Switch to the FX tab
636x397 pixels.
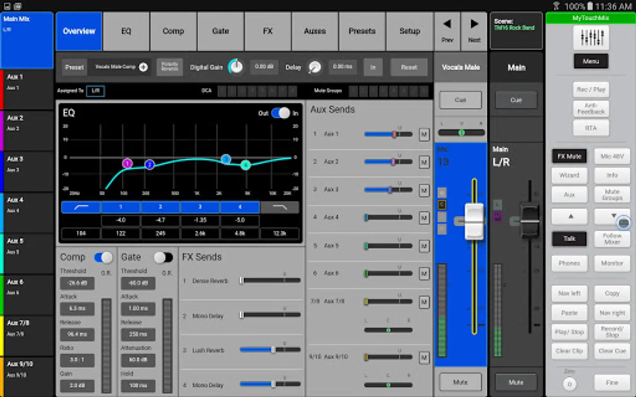pos(268,31)
